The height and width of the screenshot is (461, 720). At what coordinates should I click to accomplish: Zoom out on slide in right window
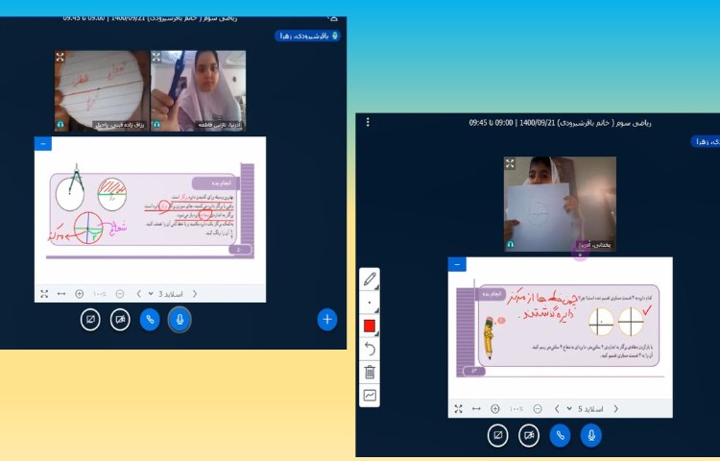pyautogui.click(x=538, y=408)
